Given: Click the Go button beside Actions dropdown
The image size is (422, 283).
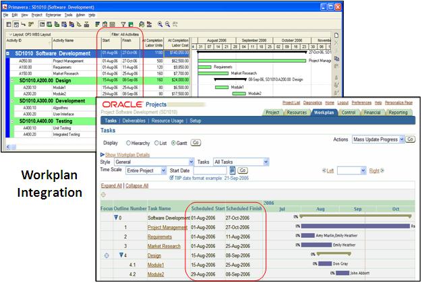Looking at the screenshot, I should [410, 139].
